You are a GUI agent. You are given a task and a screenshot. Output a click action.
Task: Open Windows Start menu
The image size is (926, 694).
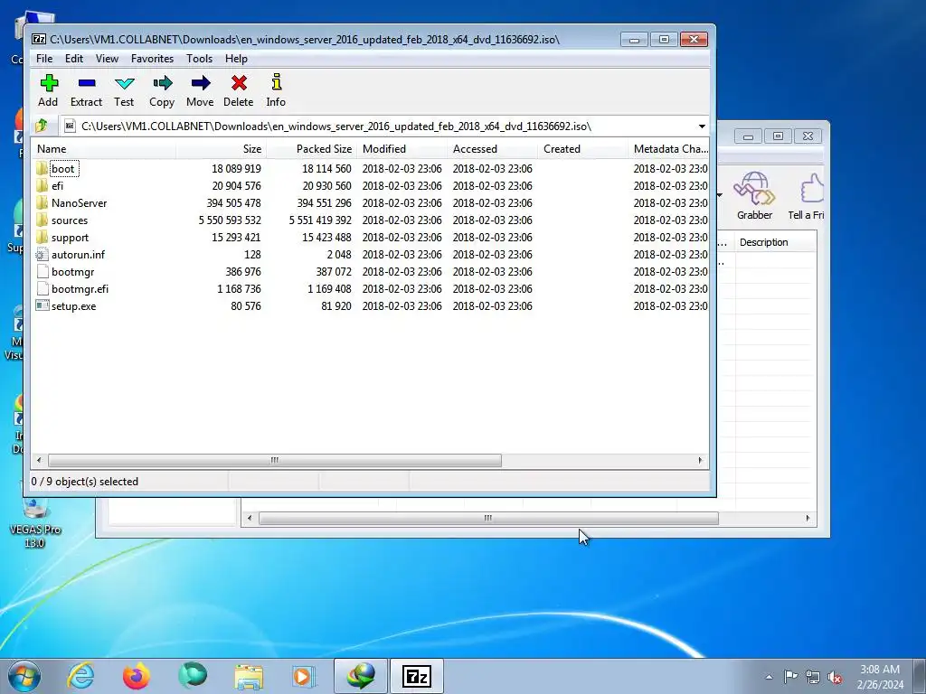(x=24, y=676)
